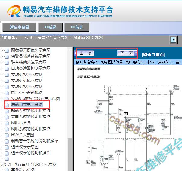Screen dimensions: 182x171
Task: Click page icon beside 车外灯示意图
Action: (7, 169)
